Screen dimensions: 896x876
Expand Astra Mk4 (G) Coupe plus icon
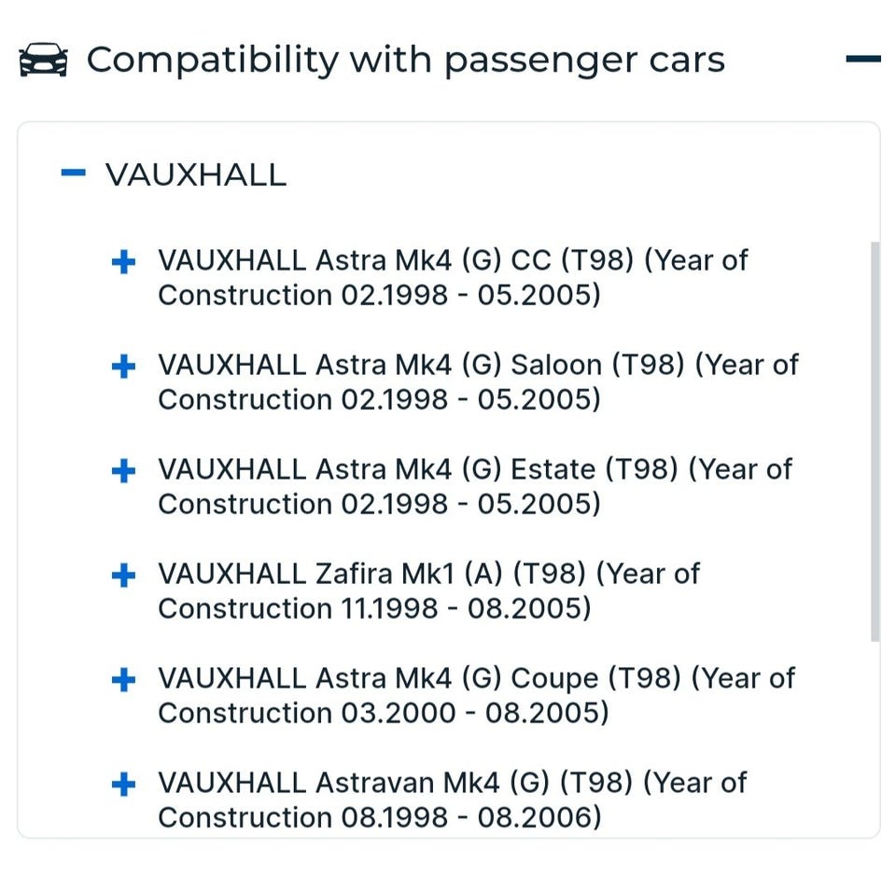123,680
